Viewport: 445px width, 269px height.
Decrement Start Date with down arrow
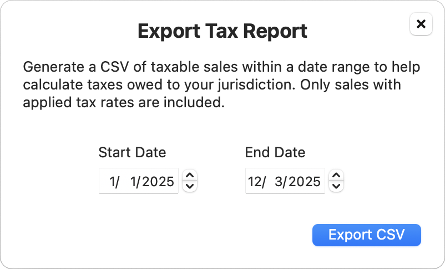click(190, 186)
